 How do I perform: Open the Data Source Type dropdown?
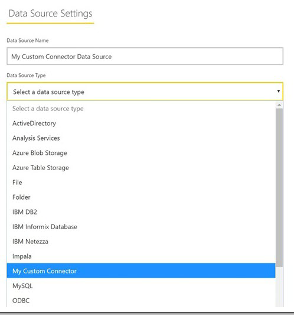click(145, 92)
